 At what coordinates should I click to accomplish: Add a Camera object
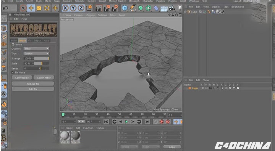click(x=172, y=8)
